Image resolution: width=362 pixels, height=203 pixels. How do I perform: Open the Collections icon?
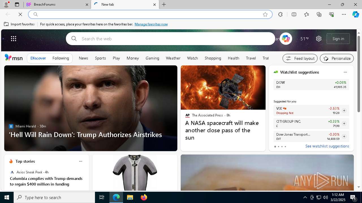(x=319, y=14)
